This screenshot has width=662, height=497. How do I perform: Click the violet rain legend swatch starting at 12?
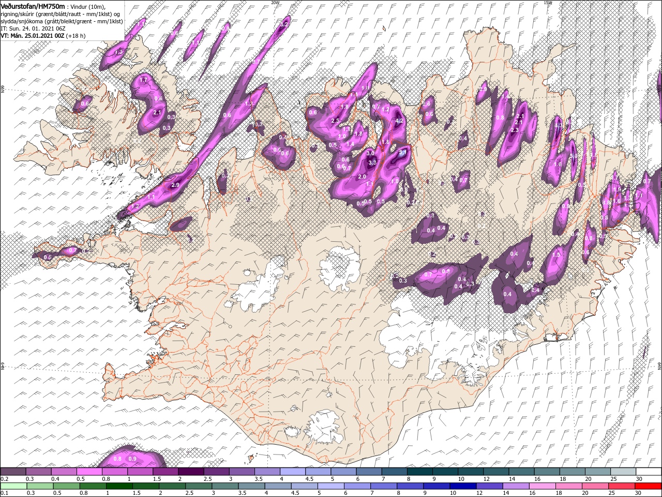coord(489,486)
